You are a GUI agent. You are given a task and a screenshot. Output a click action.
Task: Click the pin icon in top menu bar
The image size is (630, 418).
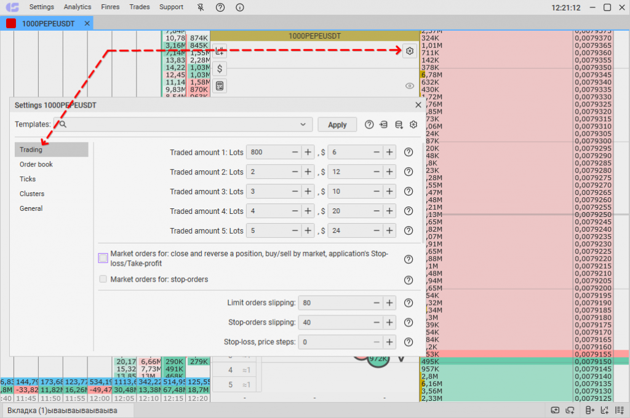coord(201,7)
